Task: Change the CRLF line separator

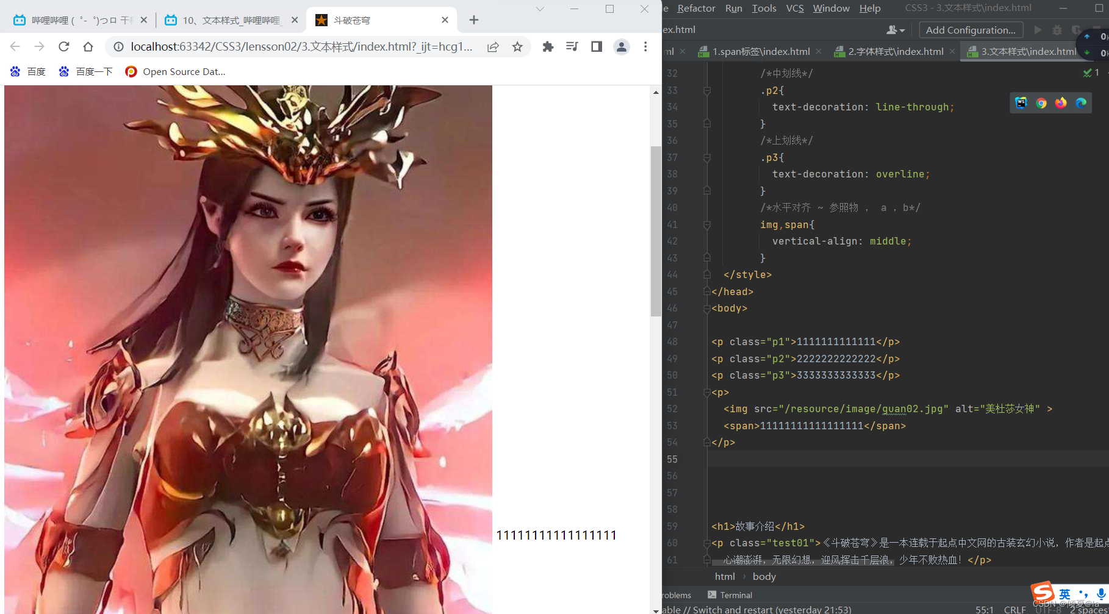Action: coord(1015,609)
